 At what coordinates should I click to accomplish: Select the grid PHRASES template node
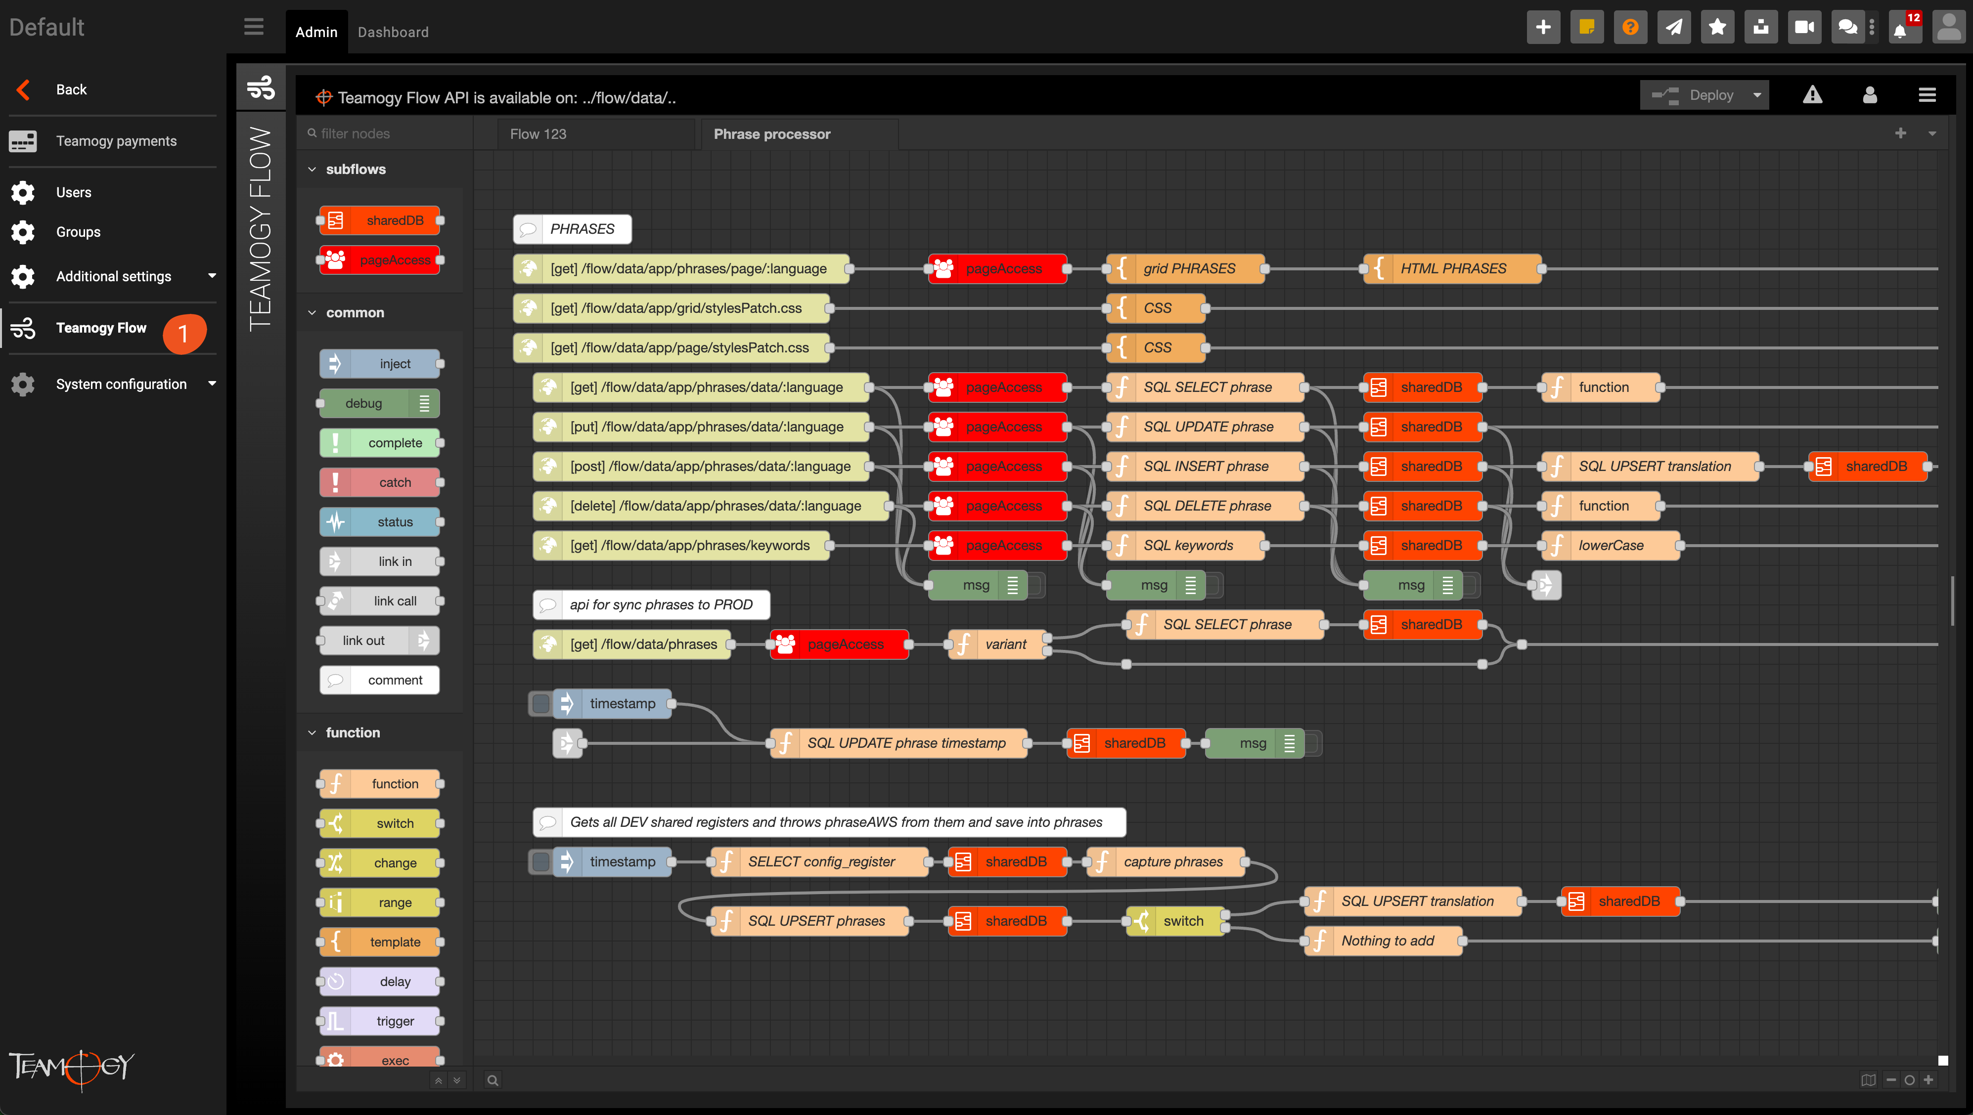1186,269
